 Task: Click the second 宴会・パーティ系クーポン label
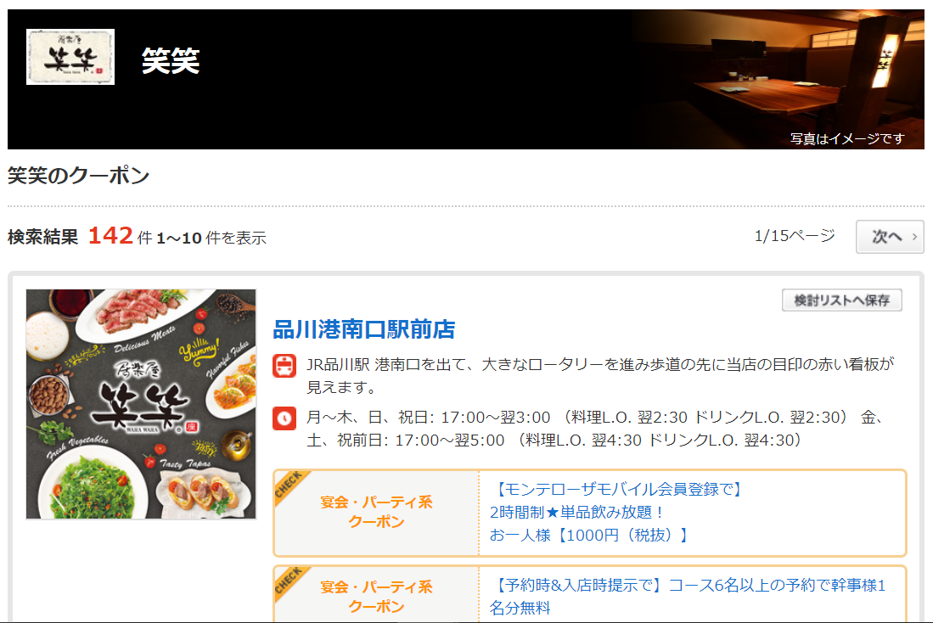pos(376,597)
